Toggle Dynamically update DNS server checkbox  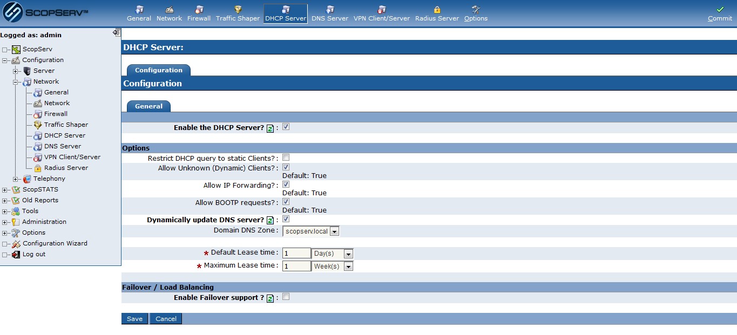click(x=286, y=219)
